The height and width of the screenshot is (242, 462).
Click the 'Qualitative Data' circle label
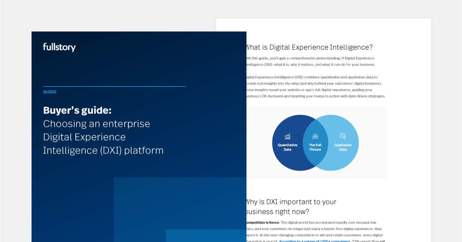[343, 147]
